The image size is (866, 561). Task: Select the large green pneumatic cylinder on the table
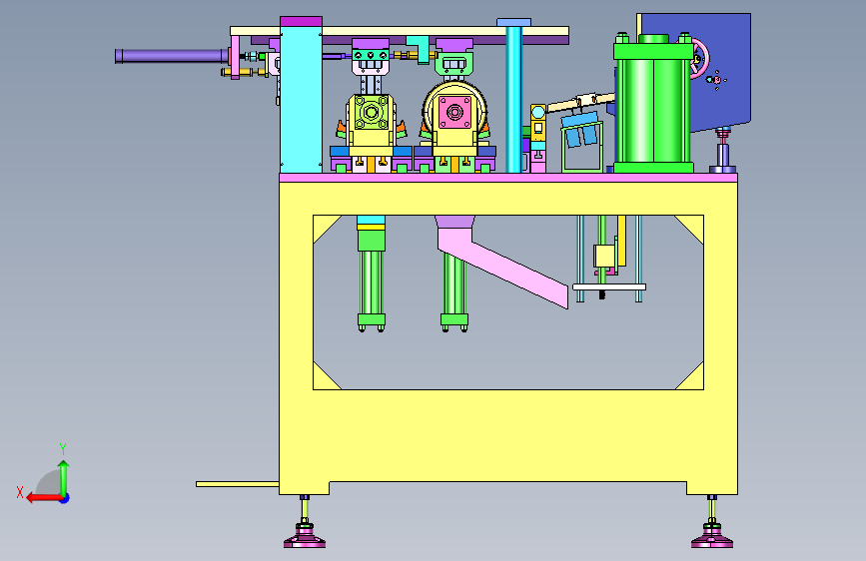[x=653, y=104]
